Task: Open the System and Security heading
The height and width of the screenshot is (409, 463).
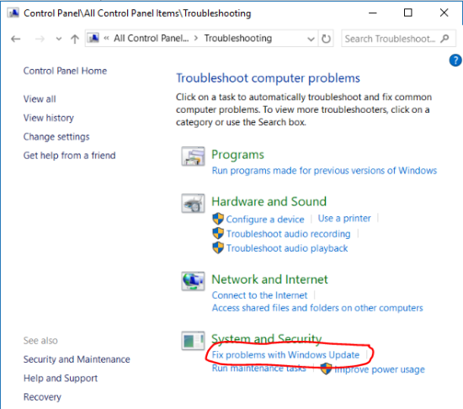Action: point(267,339)
